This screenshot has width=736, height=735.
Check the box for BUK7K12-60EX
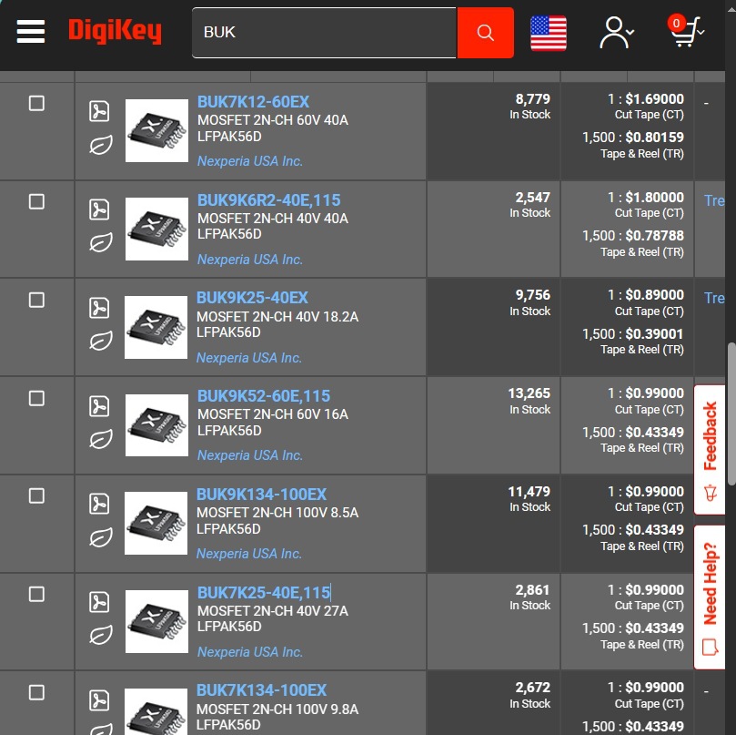(36, 103)
